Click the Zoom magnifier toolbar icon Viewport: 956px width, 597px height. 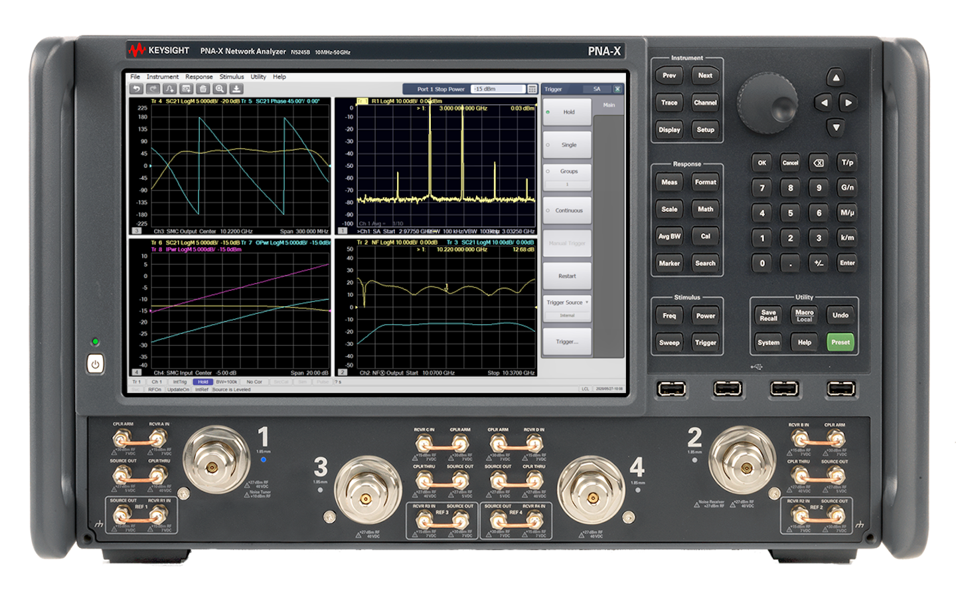(220, 89)
